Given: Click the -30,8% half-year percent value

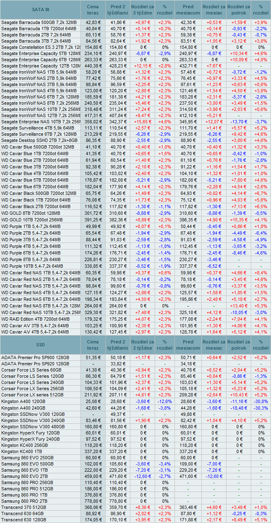Looking at the screenshot, I should click(x=260, y=401).
